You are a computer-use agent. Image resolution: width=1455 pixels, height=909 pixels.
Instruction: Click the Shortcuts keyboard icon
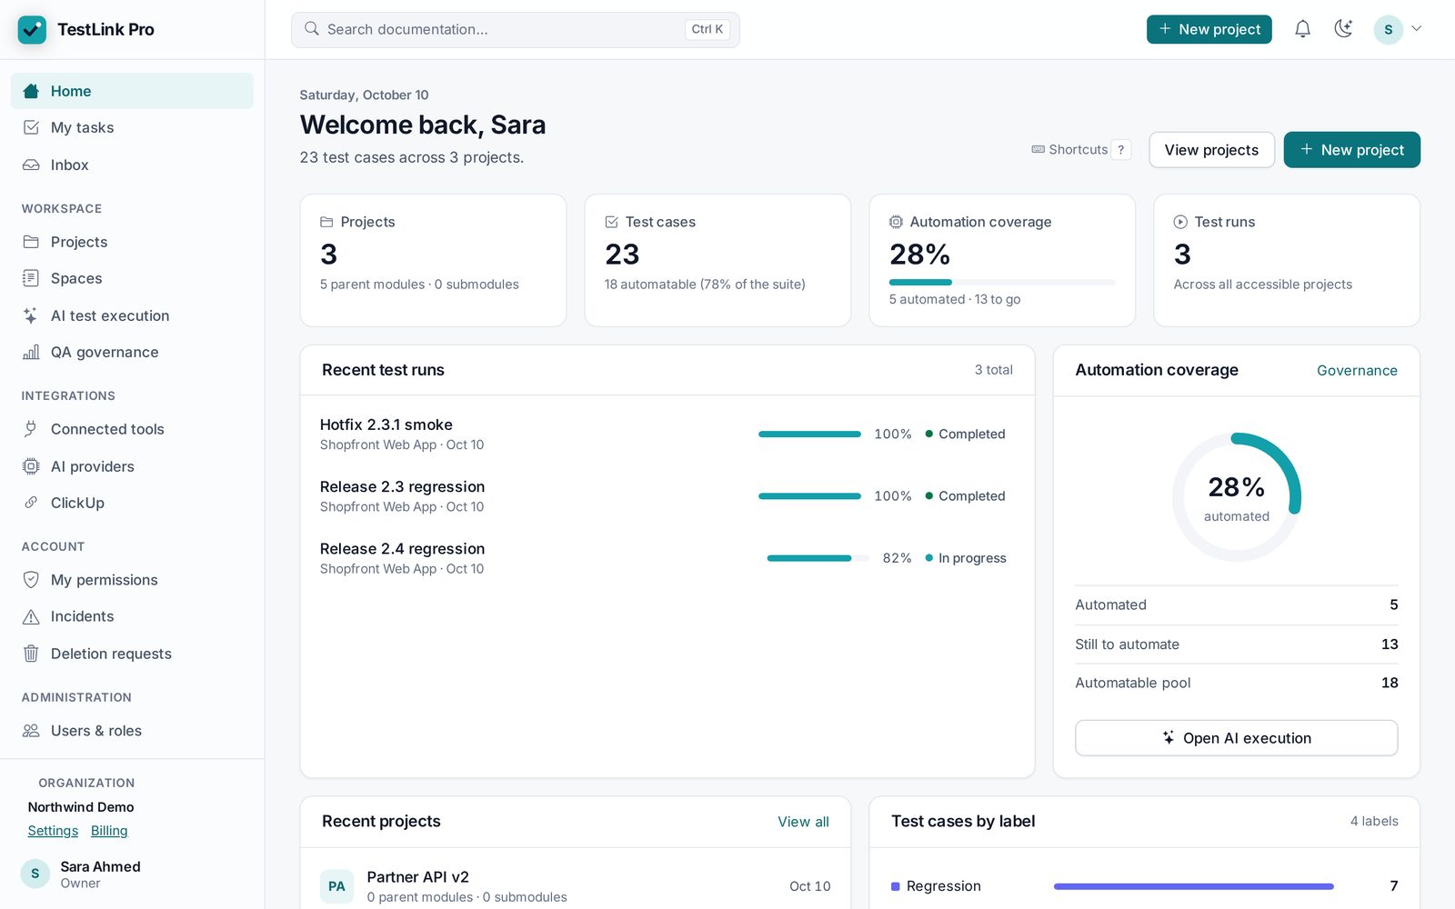1038,149
